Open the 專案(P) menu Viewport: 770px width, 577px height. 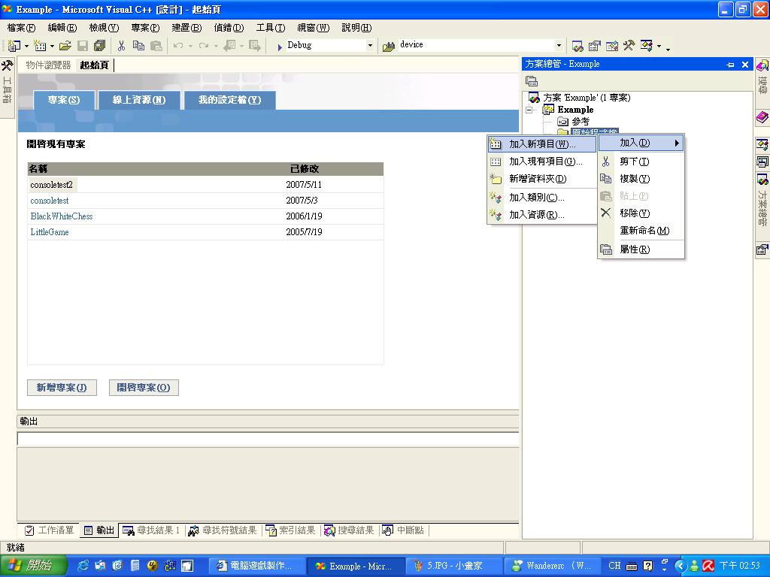[x=145, y=28]
